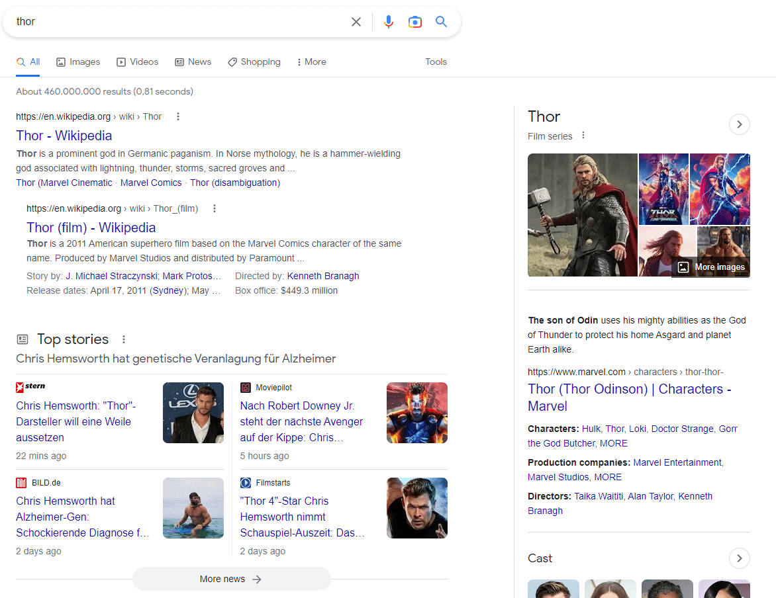Clear the search box with the X icon
The width and height of the screenshot is (776, 598).
point(356,22)
